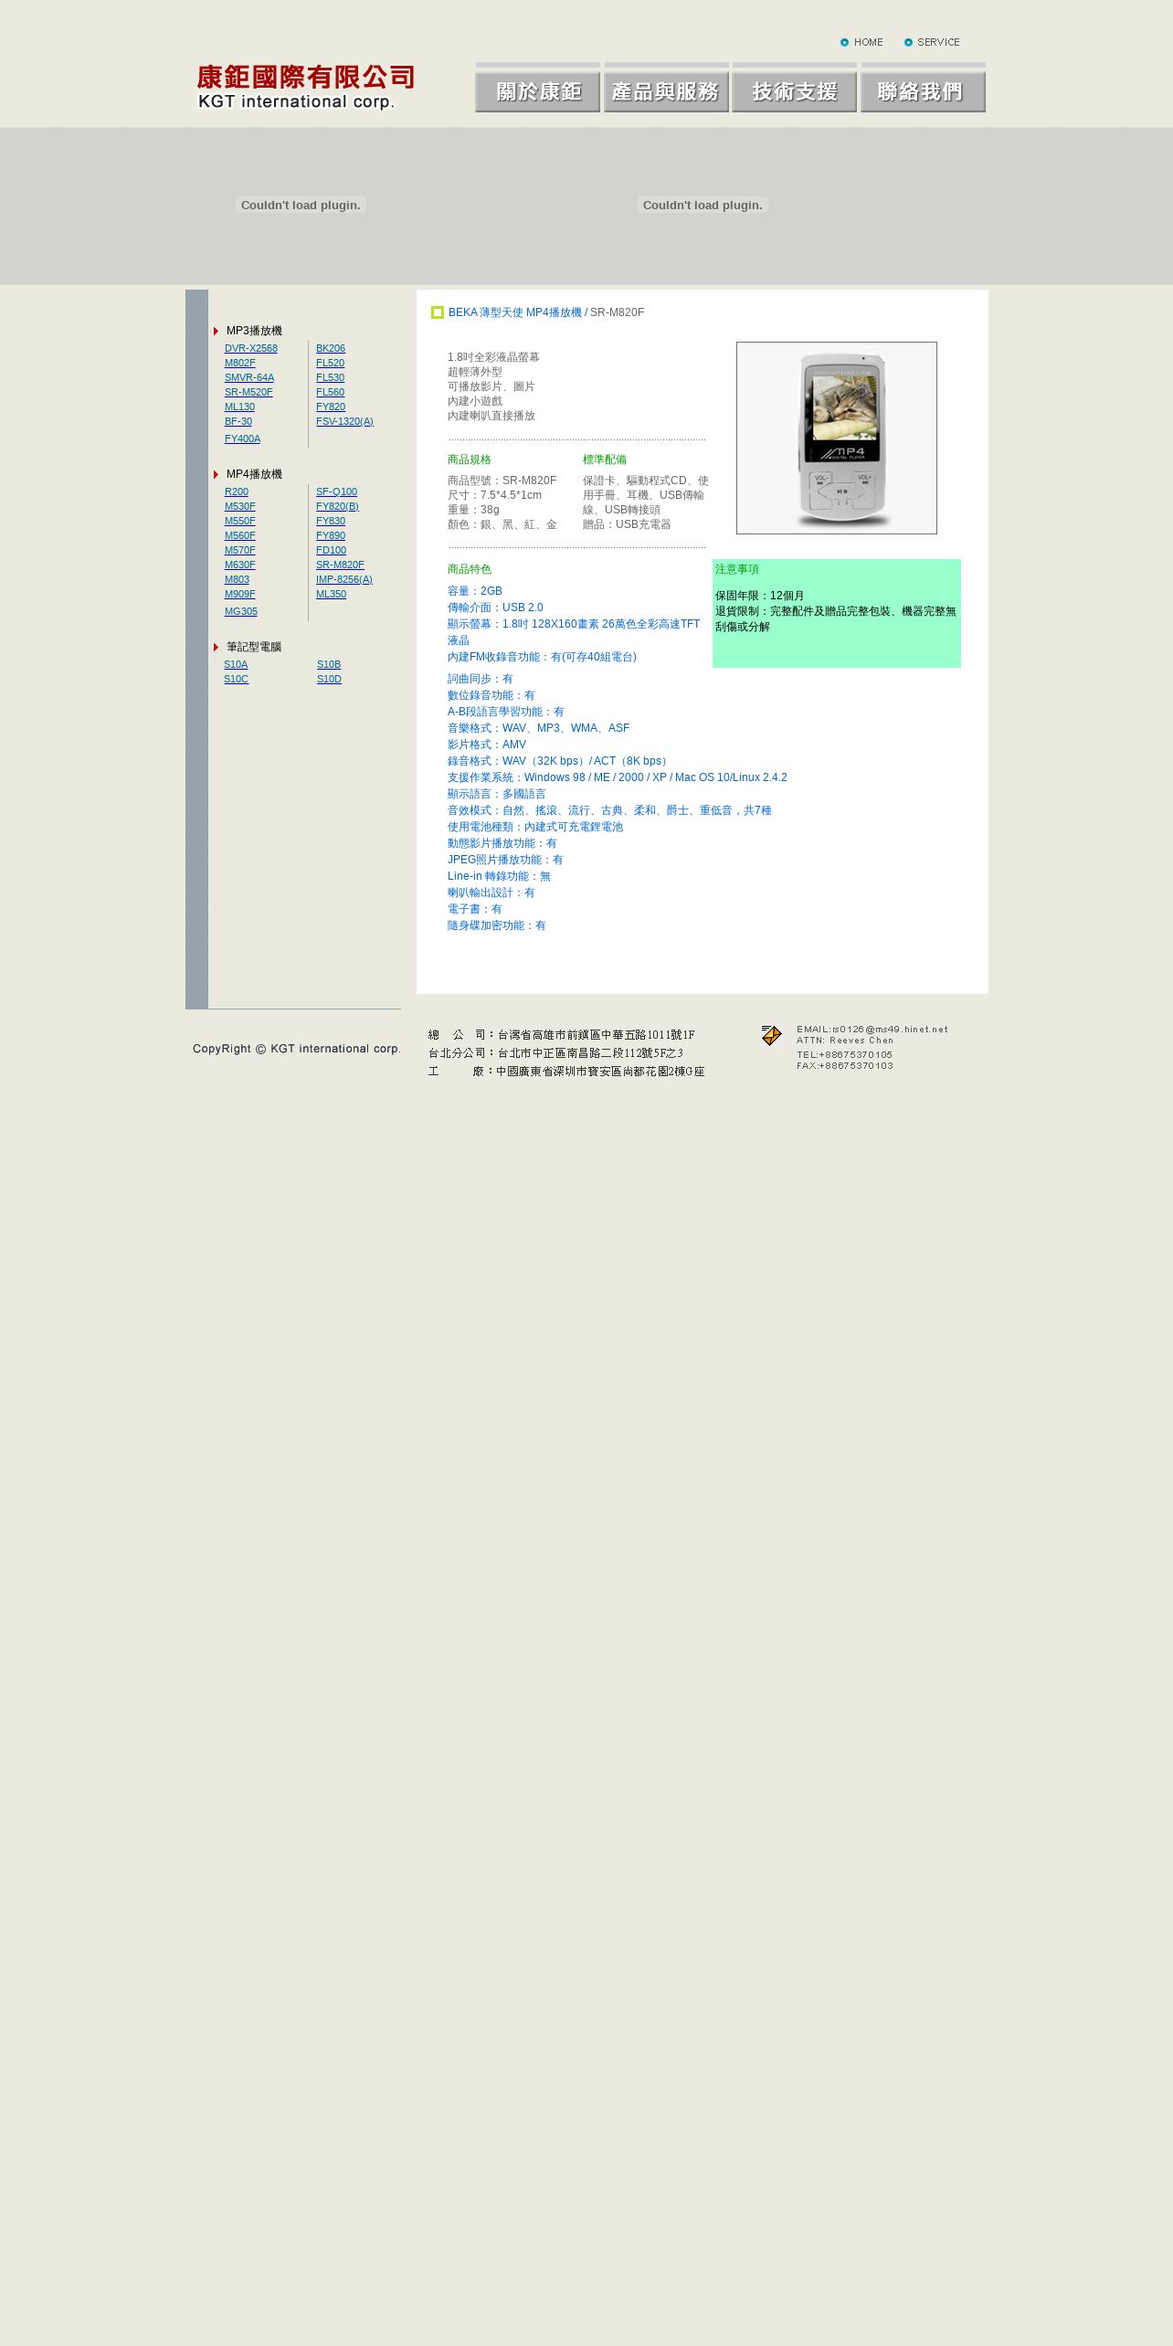The image size is (1173, 2346).
Task: Open the SR-M520F product link
Action: [x=248, y=392]
